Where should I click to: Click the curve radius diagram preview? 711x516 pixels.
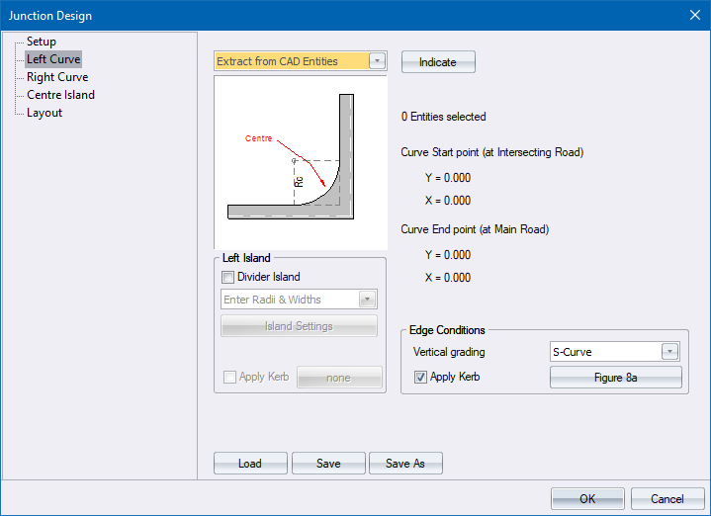coord(300,161)
